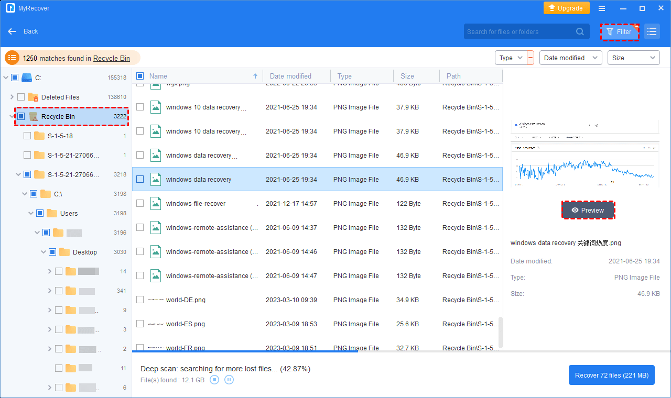671x398 pixels.
Task: Click the Upgrade button
Action: pyautogui.click(x=566, y=8)
